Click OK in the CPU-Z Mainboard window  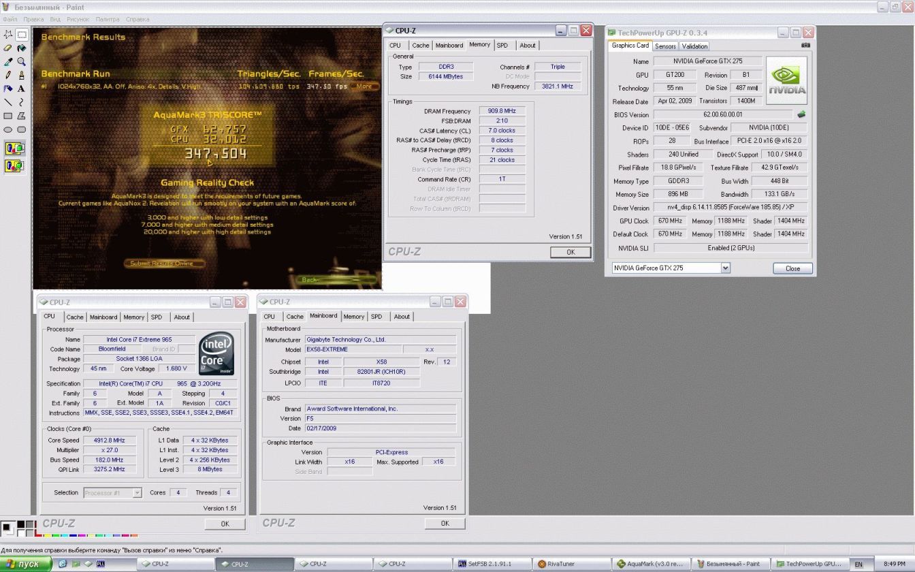445,523
